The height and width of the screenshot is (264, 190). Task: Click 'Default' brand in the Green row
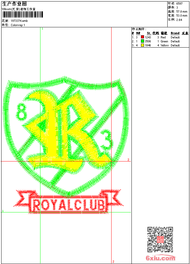point(175,41)
